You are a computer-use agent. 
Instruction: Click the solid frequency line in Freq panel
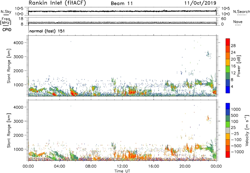(122, 23)
